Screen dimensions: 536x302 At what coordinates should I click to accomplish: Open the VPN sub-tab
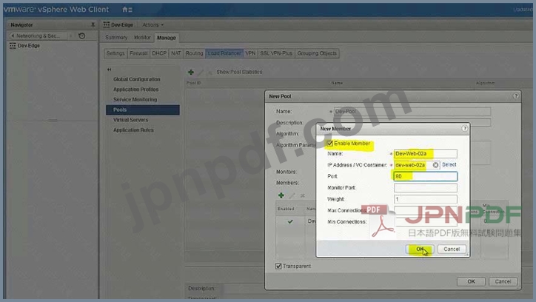[x=250, y=53]
